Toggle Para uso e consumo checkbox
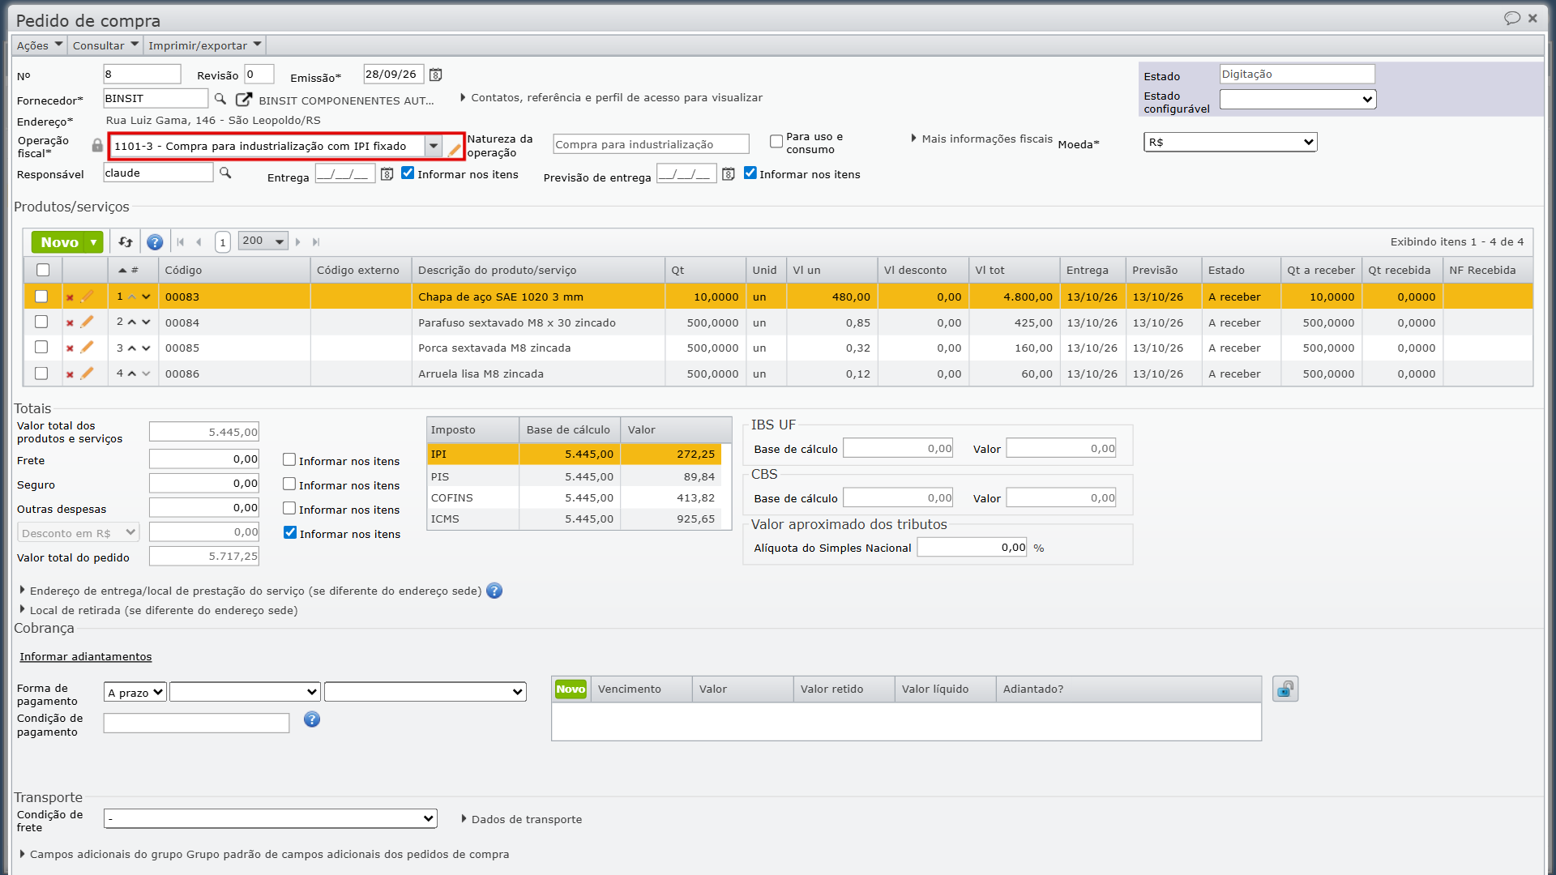1556x875 pixels. pyautogui.click(x=776, y=142)
